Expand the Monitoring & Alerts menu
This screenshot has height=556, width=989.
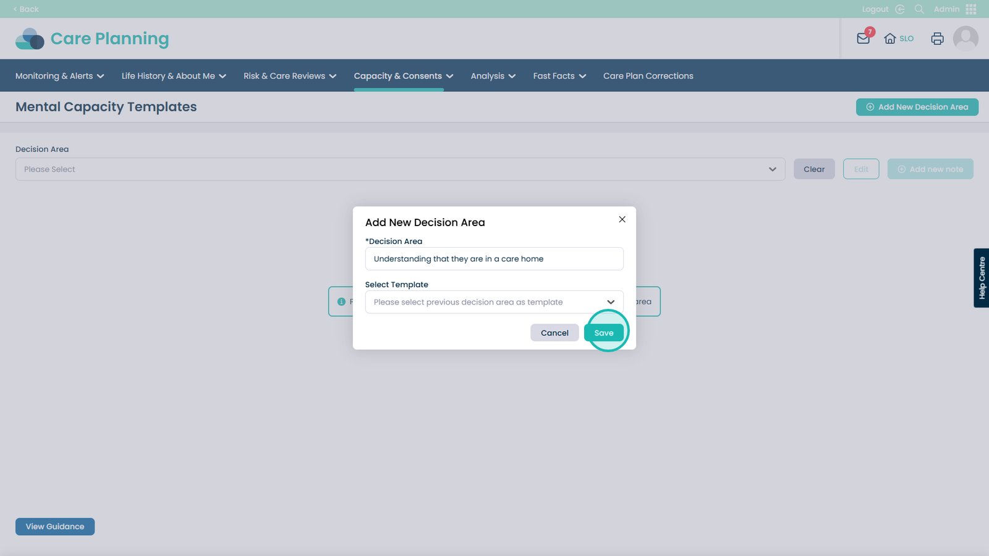pos(59,76)
